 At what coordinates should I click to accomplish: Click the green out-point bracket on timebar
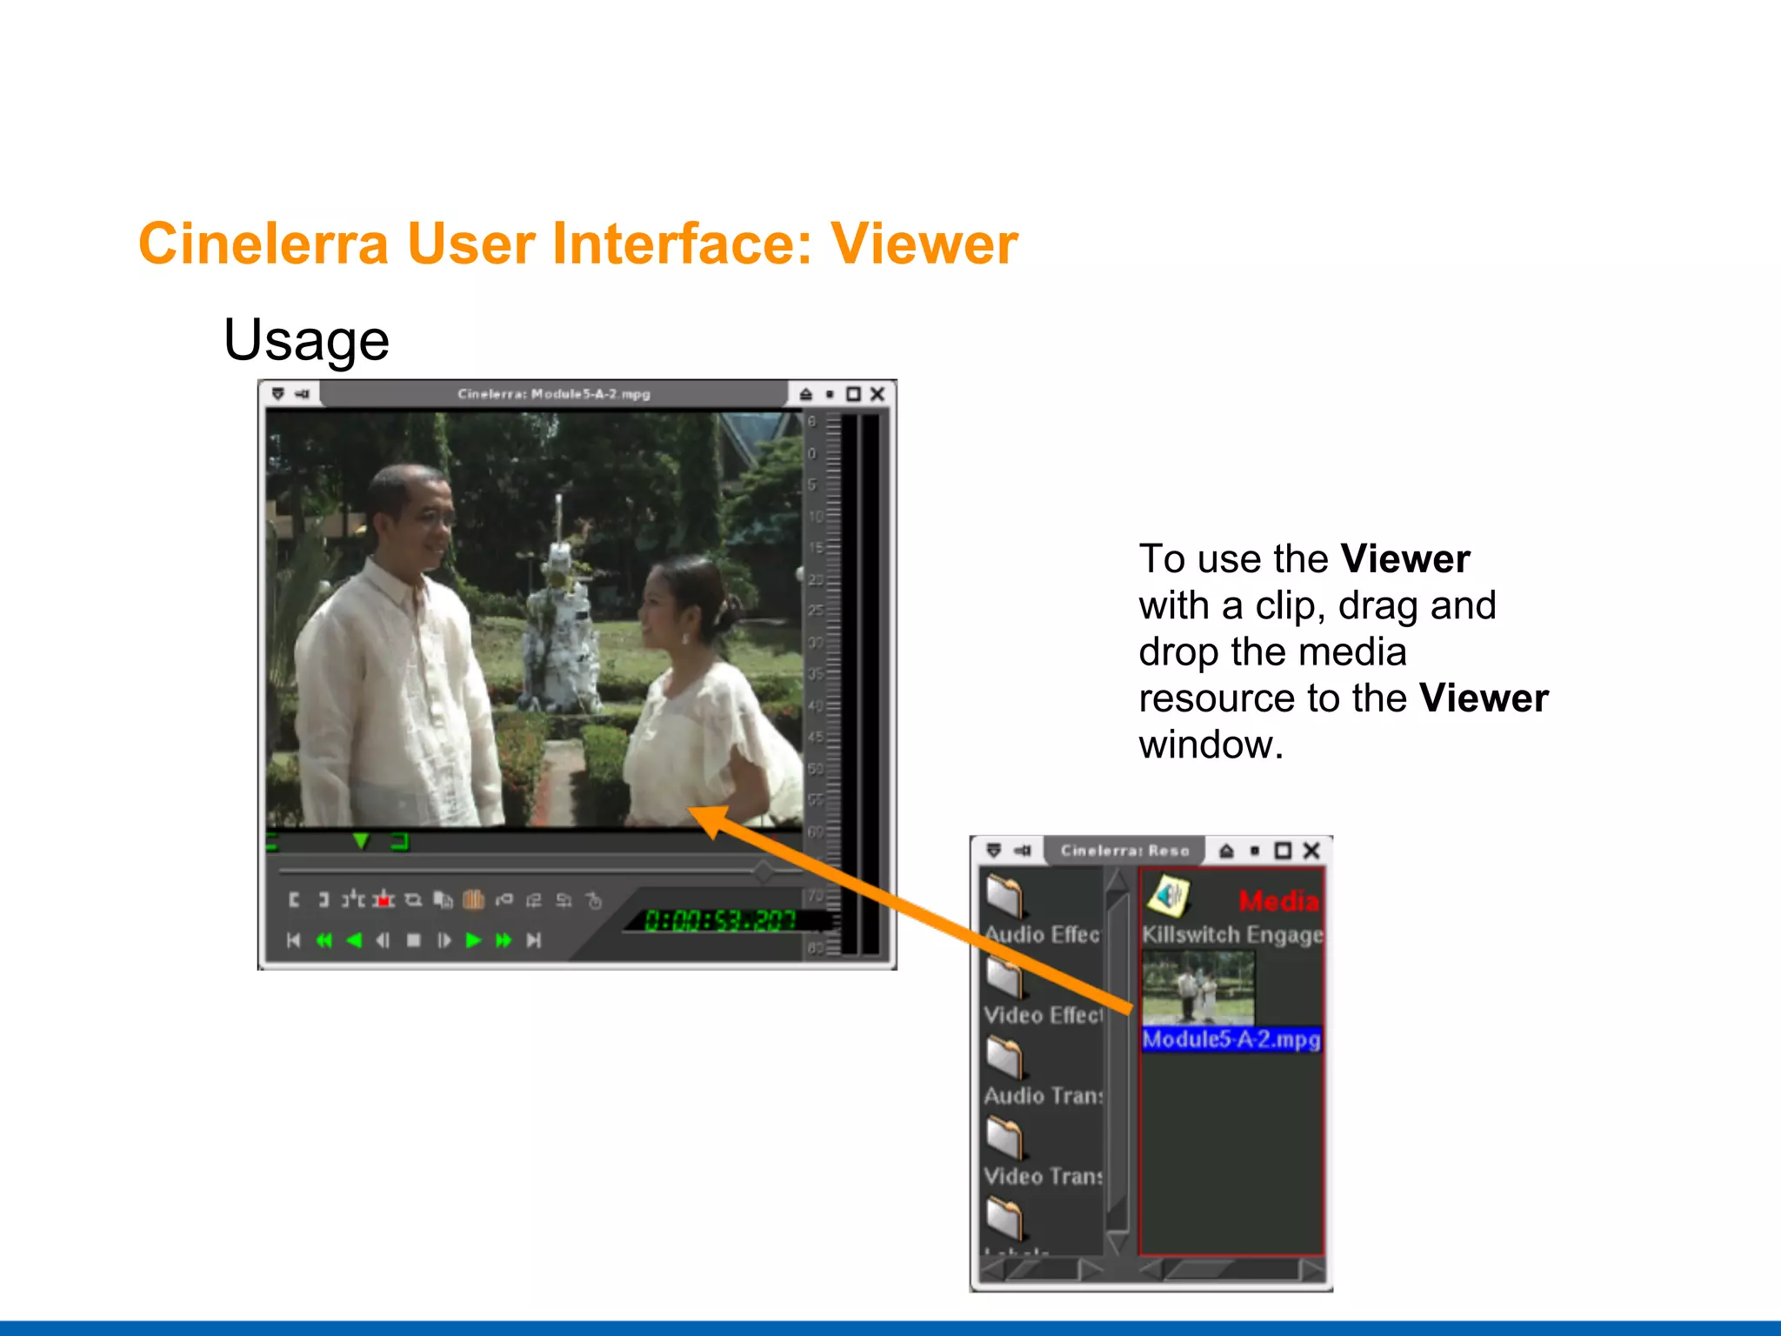(400, 842)
